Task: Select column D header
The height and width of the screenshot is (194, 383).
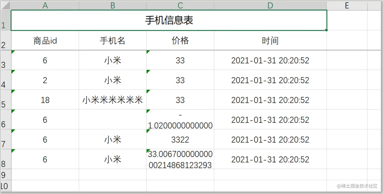Action: tap(270, 6)
